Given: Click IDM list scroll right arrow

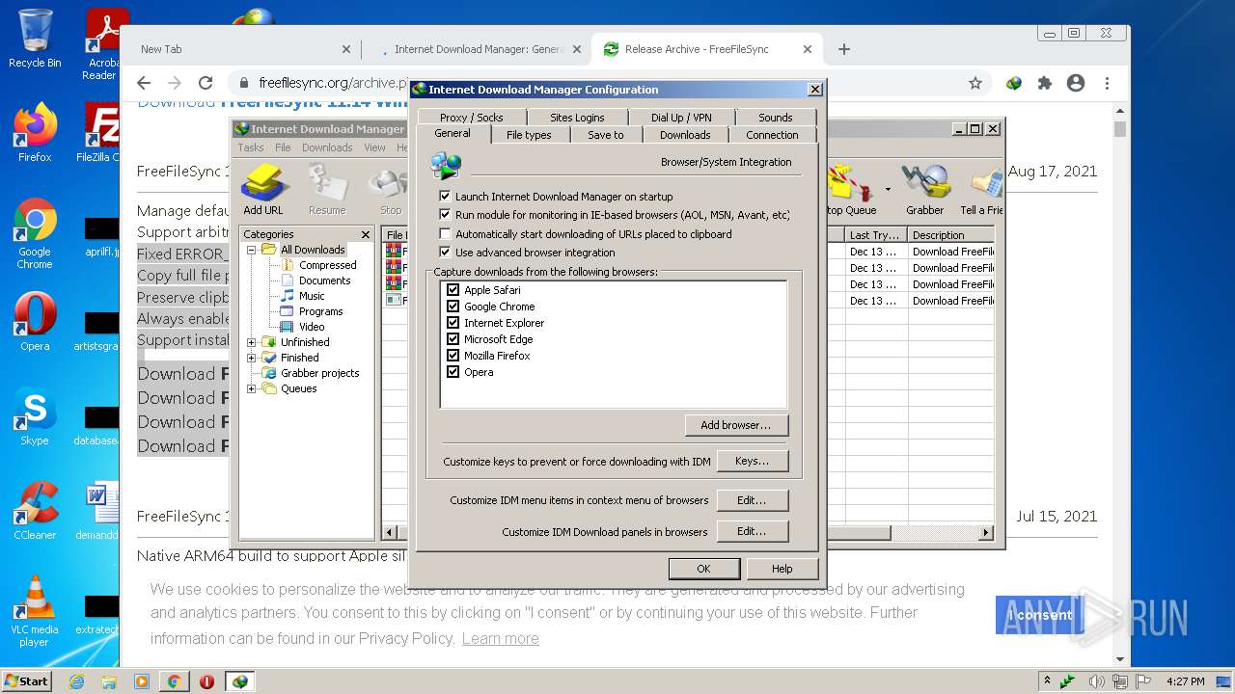Looking at the screenshot, I should pyautogui.click(x=986, y=533).
